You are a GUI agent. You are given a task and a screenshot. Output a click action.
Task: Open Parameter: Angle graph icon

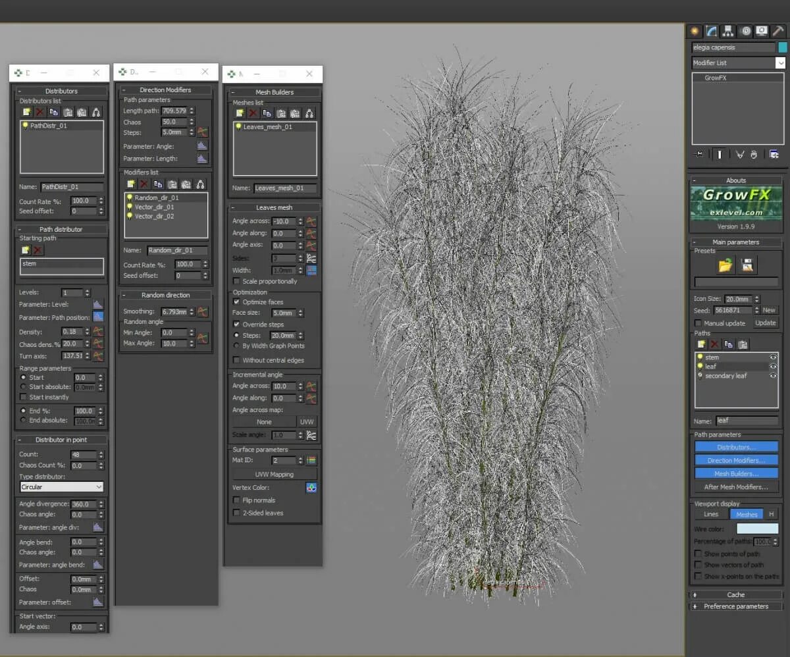202,145
